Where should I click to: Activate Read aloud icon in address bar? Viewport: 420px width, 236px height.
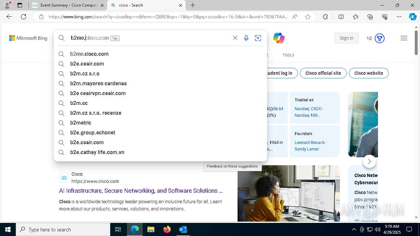(295, 17)
